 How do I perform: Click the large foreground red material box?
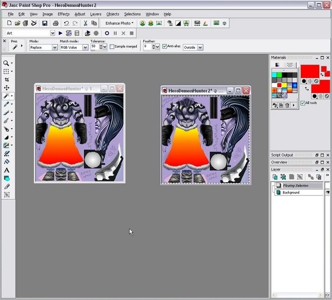click(310, 71)
